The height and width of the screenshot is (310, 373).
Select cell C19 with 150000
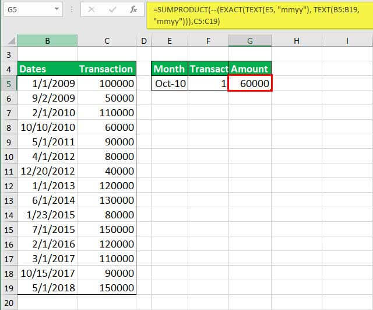[x=107, y=288]
